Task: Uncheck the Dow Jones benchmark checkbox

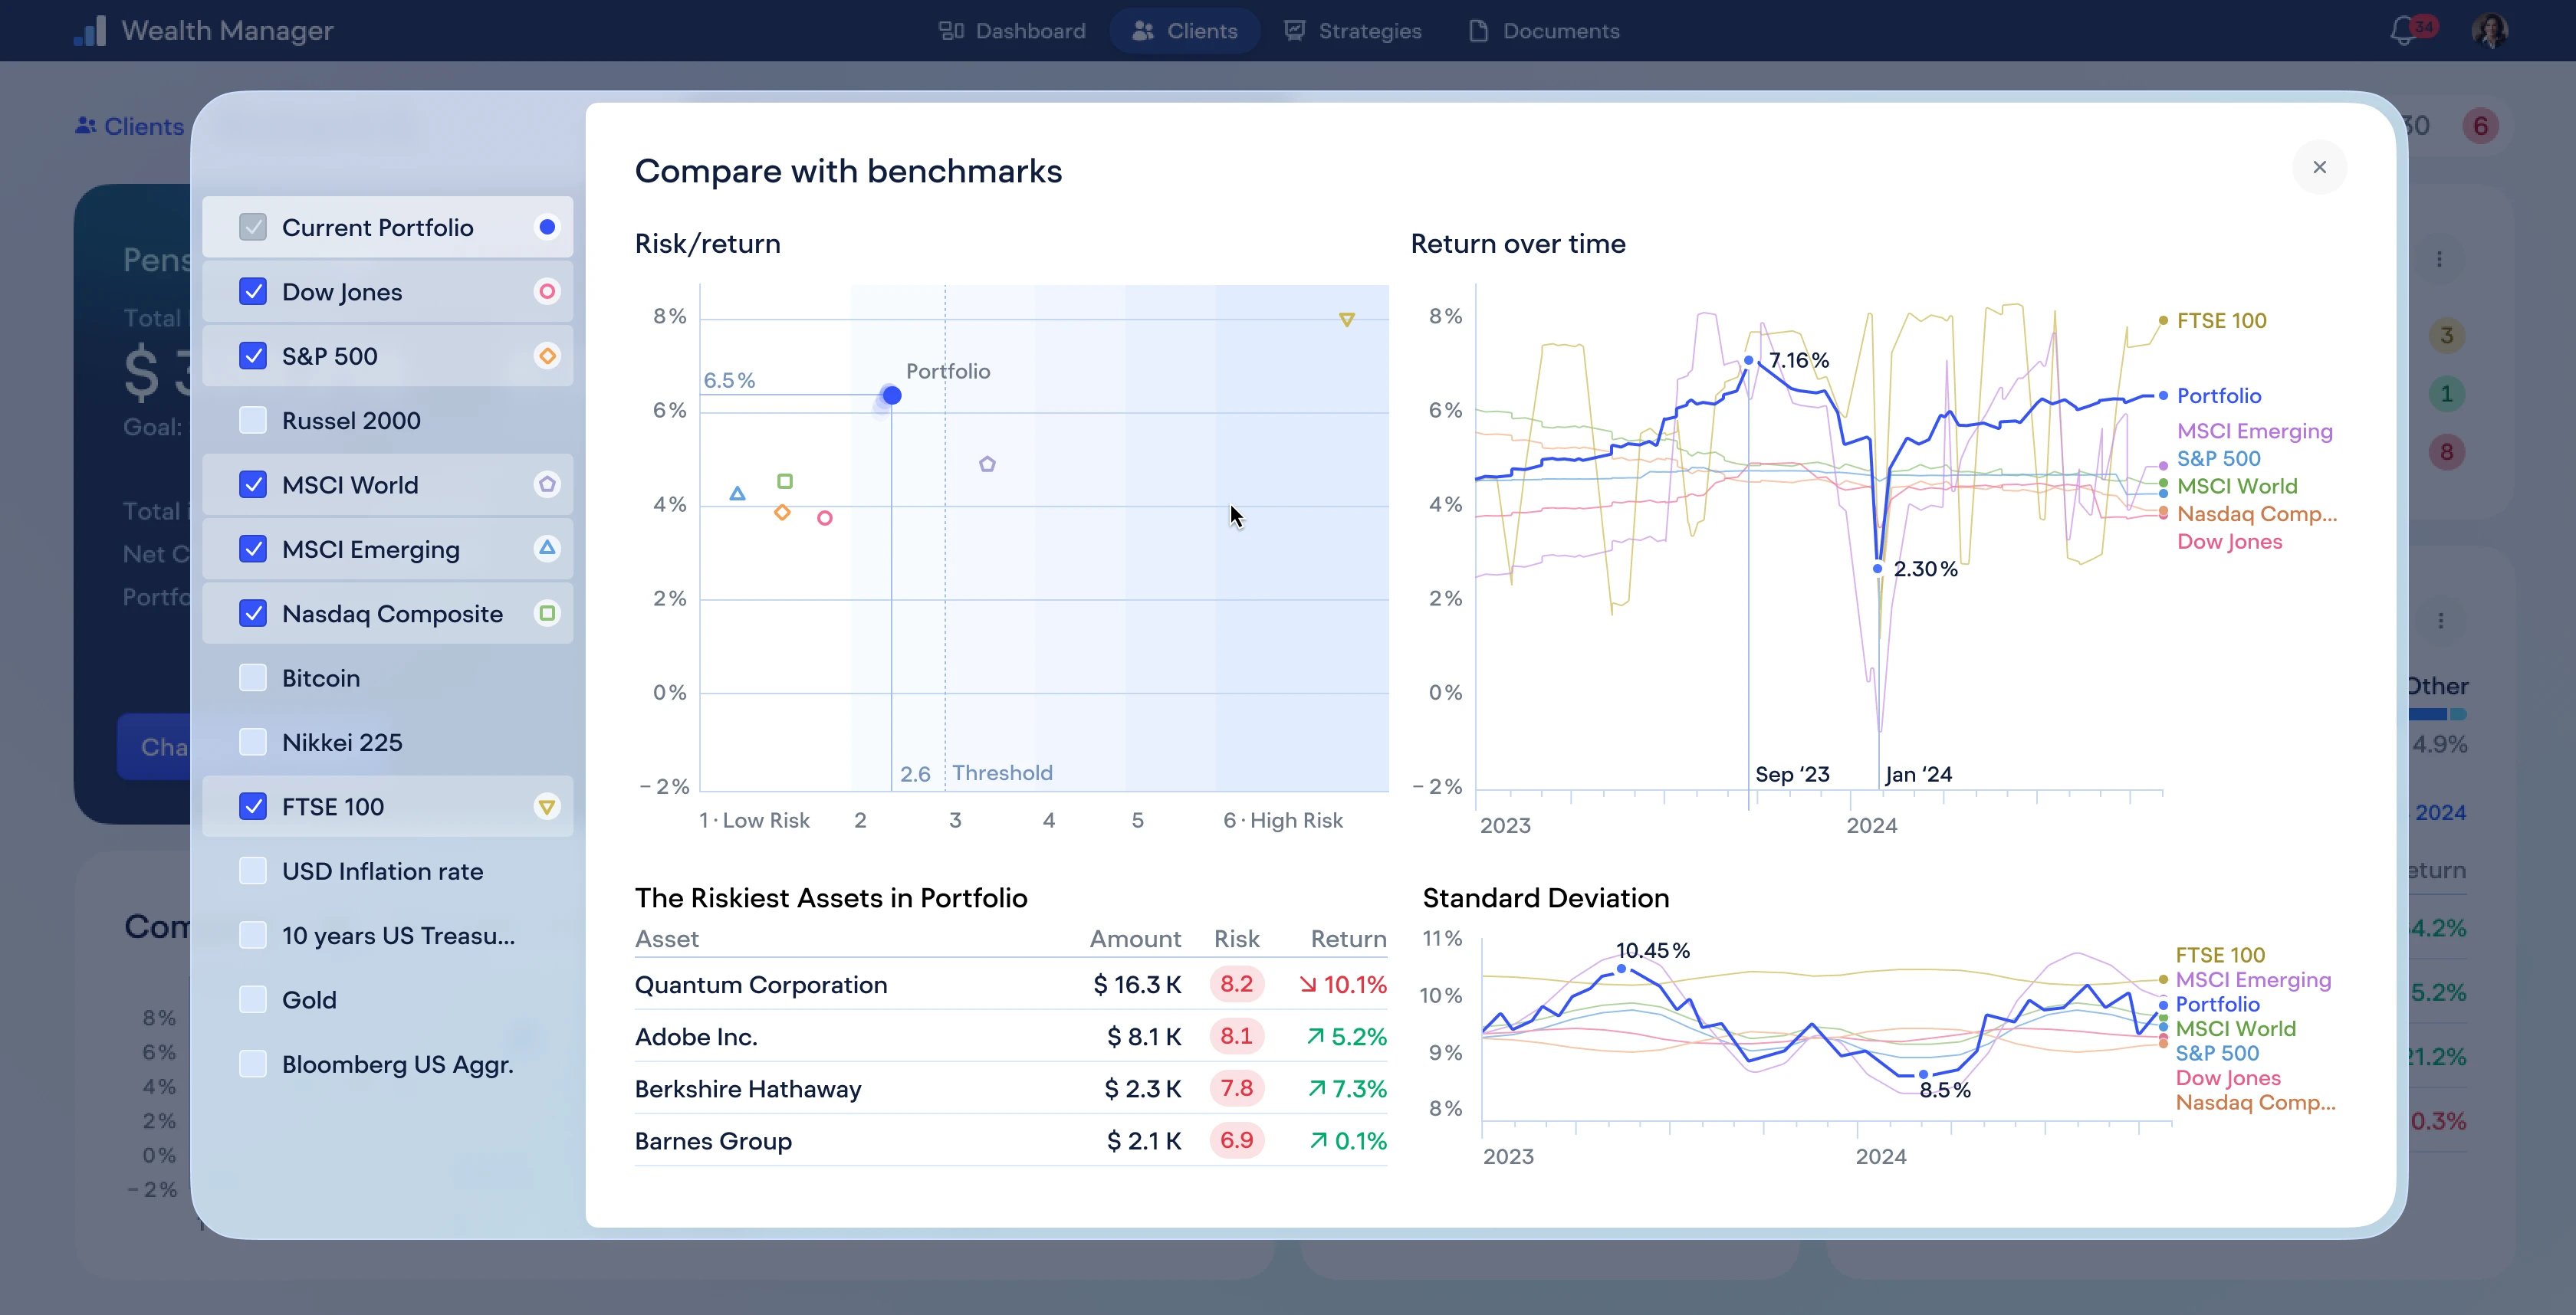Action: (x=253, y=292)
